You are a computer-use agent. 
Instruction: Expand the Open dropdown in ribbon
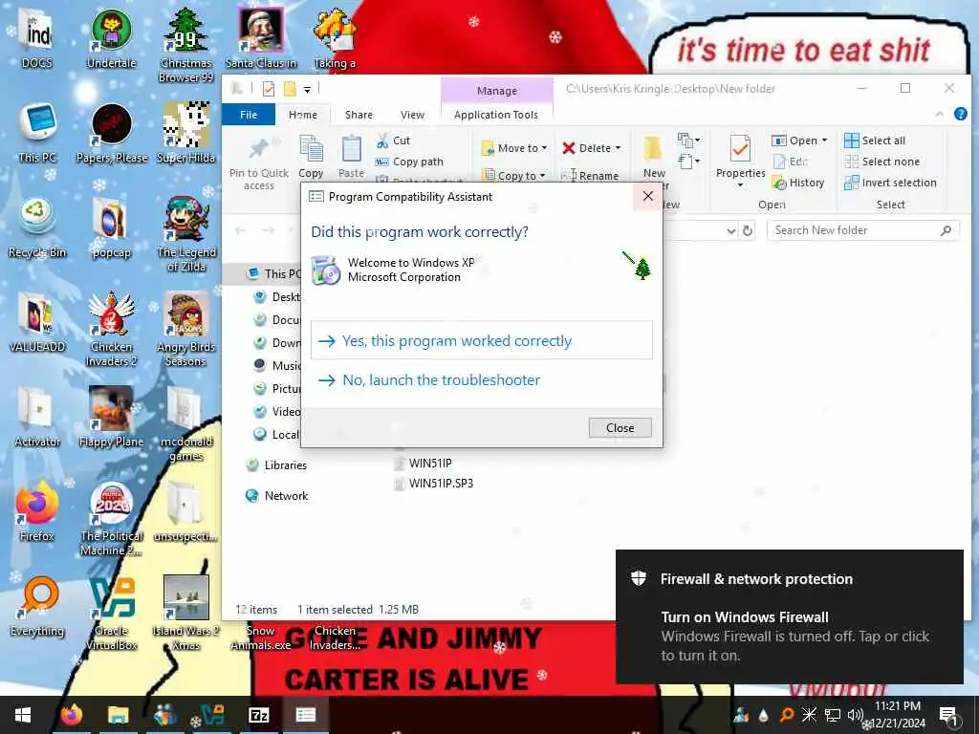click(824, 140)
